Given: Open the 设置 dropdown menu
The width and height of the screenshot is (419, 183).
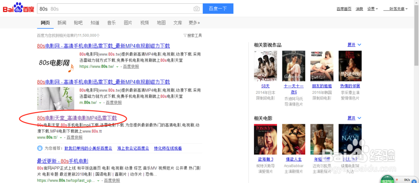Looking at the screenshot, I should tap(372, 9).
